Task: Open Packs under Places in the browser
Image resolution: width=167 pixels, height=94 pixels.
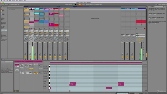Action: pyautogui.click(x=3, y=34)
